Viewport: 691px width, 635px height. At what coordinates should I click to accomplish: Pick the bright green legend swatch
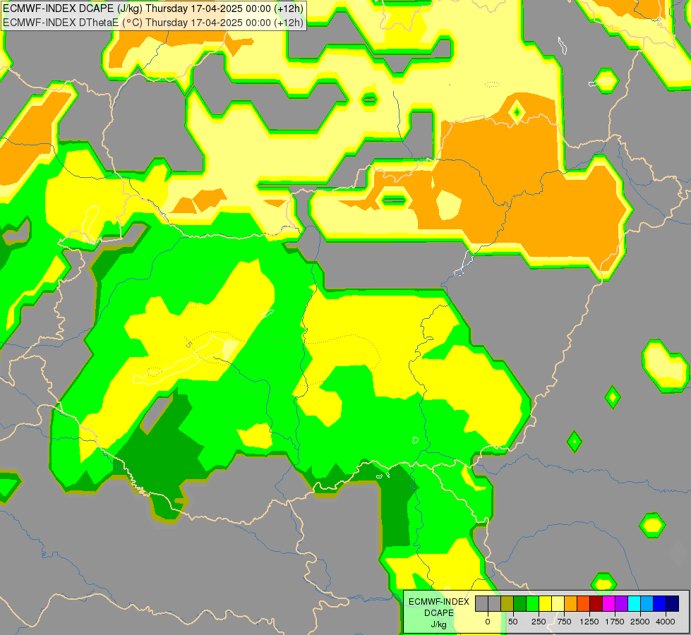click(532, 603)
